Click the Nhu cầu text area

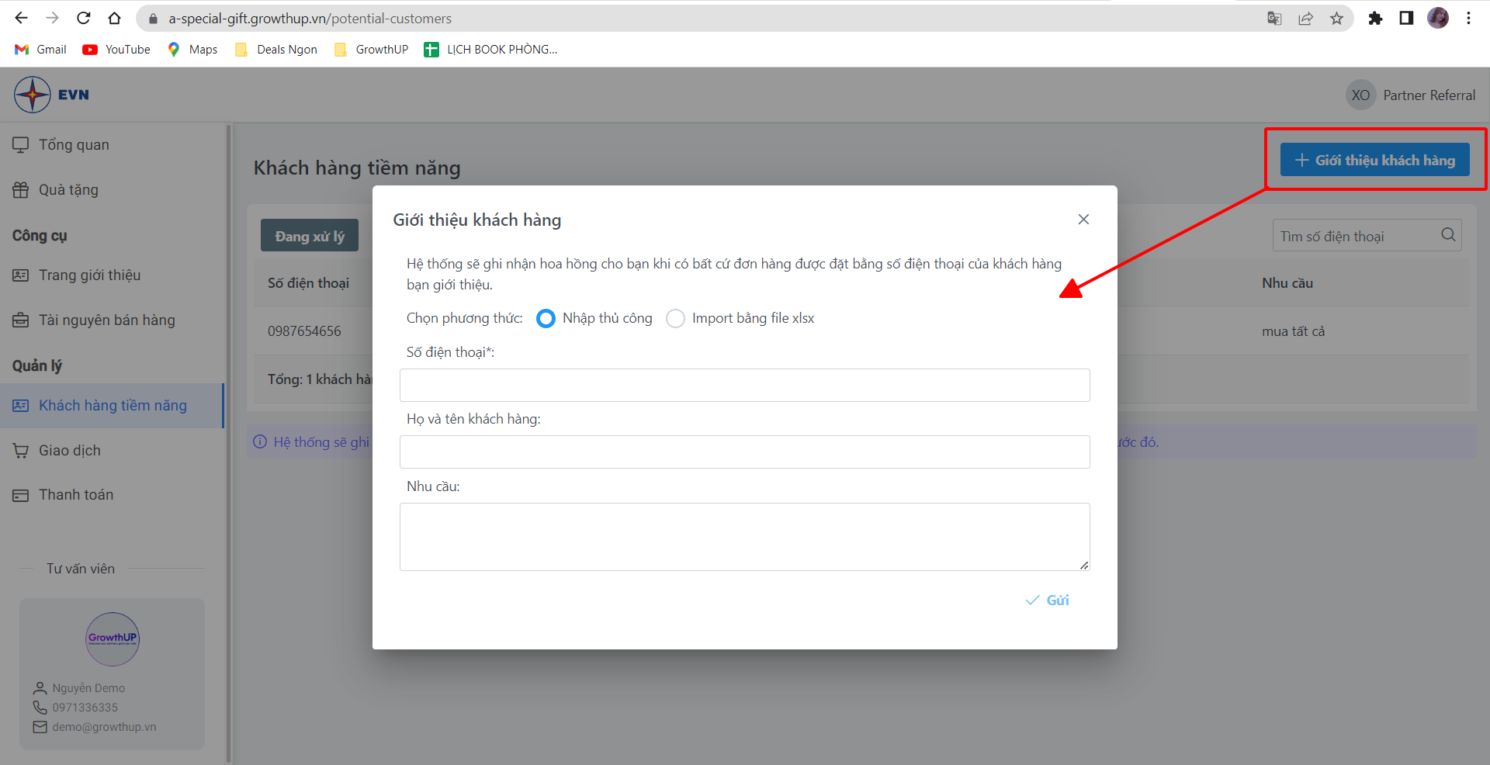click(744, 537)
